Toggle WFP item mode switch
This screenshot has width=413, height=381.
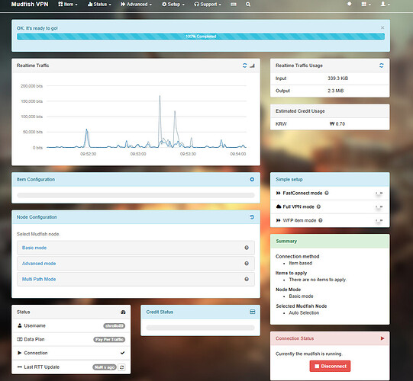[379, 221]
